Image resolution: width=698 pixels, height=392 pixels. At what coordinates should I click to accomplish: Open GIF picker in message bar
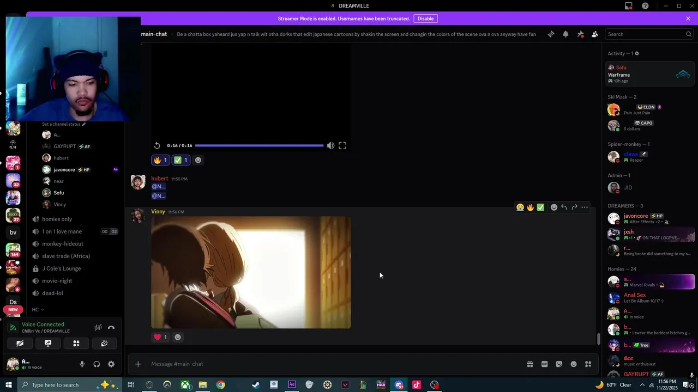coord(544,364)
